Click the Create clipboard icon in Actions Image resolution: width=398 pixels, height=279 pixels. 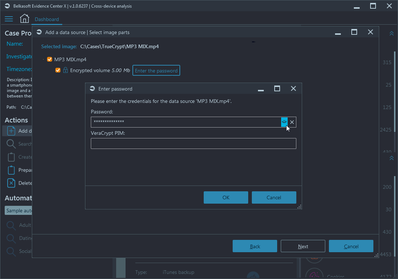tap(11, 157)
